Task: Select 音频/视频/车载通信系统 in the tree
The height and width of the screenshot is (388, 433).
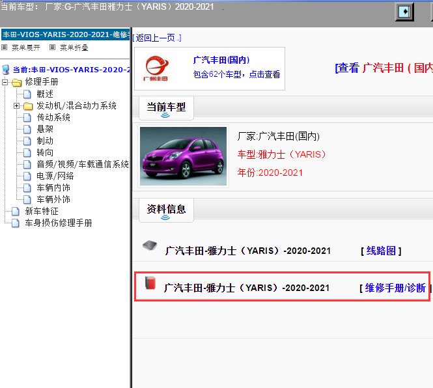Action: point(83,165)
